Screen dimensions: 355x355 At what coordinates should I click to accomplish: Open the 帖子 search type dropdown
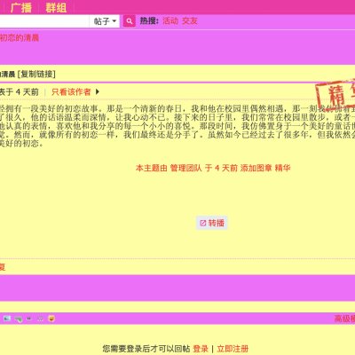point(105,21)
